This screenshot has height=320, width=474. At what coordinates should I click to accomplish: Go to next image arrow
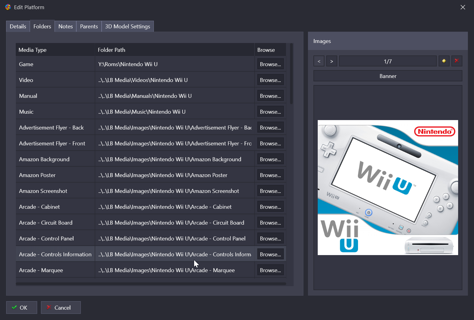click(332, 61)
